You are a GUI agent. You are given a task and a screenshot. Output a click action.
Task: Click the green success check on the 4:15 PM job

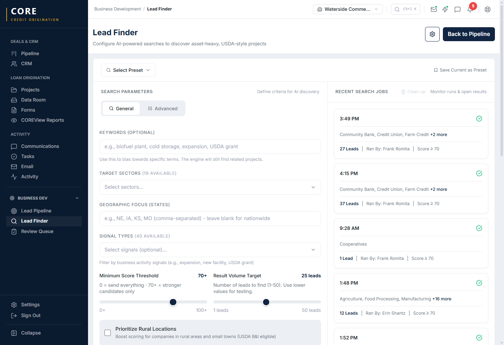(479, 173)
